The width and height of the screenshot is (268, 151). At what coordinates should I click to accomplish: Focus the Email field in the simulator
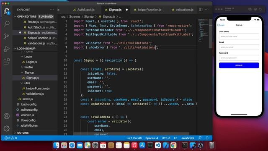click(x=239, y=47)
